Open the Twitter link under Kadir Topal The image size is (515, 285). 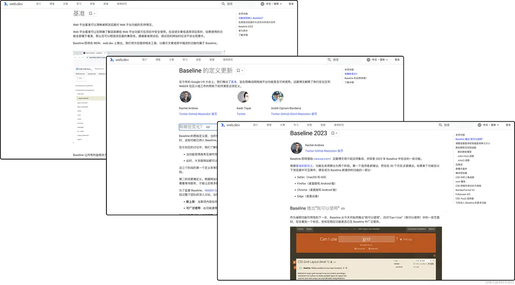click(x=241, y=114)
